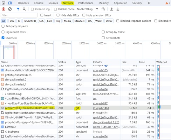Clear the network log
This screenshot has width=171, height=140.
click(10, 9)
